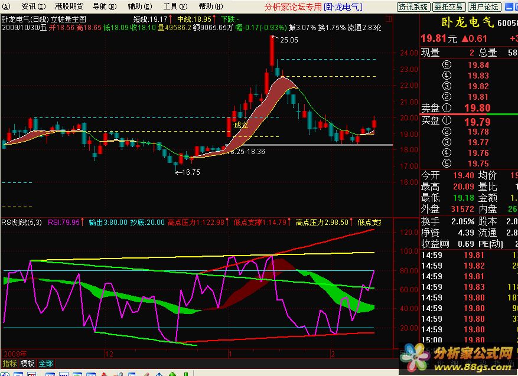Click the 输出3:80.00 label
The image size is (518, 376).
108,222
